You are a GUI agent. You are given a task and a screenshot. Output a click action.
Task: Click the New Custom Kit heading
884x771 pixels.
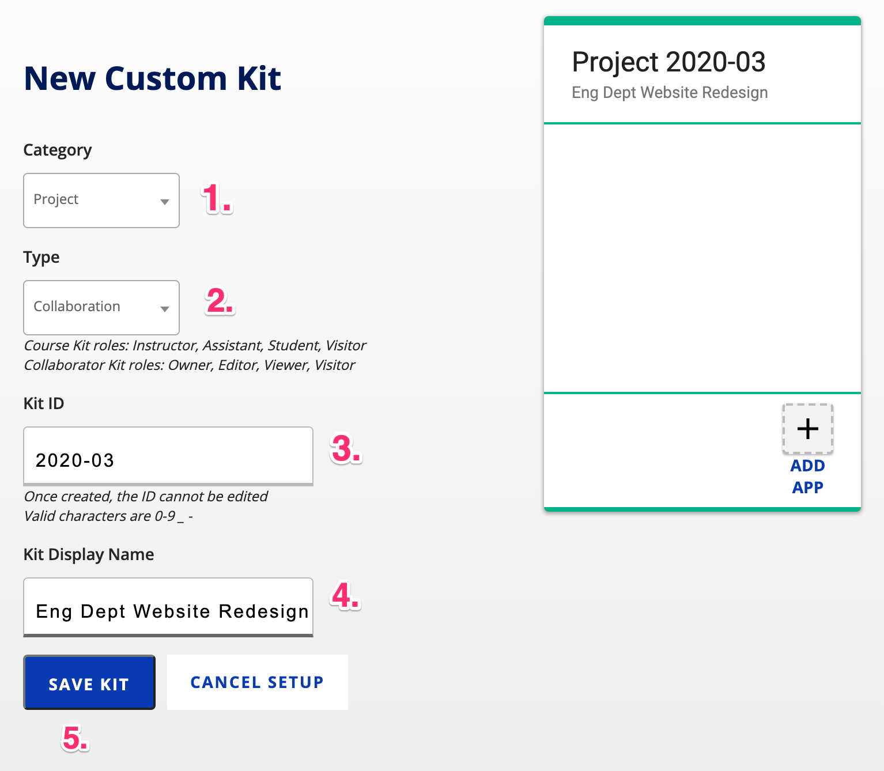[x=153, y=78]
